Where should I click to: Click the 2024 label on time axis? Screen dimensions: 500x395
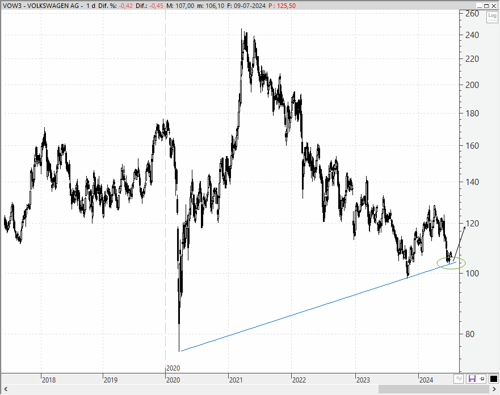426,380
